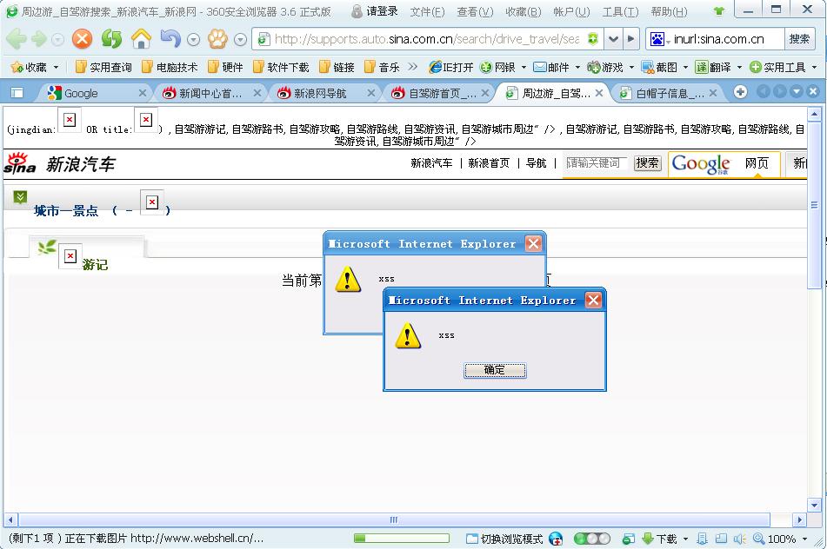This screenshot has height=549, width=827.
Task: Open the 帐户(U) menu
Action: (x=571, y=11)
